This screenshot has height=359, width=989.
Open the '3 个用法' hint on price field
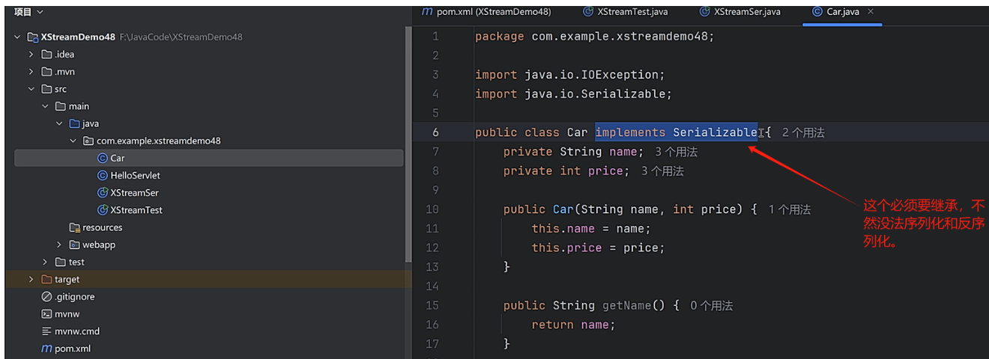(x=662, y=171)
